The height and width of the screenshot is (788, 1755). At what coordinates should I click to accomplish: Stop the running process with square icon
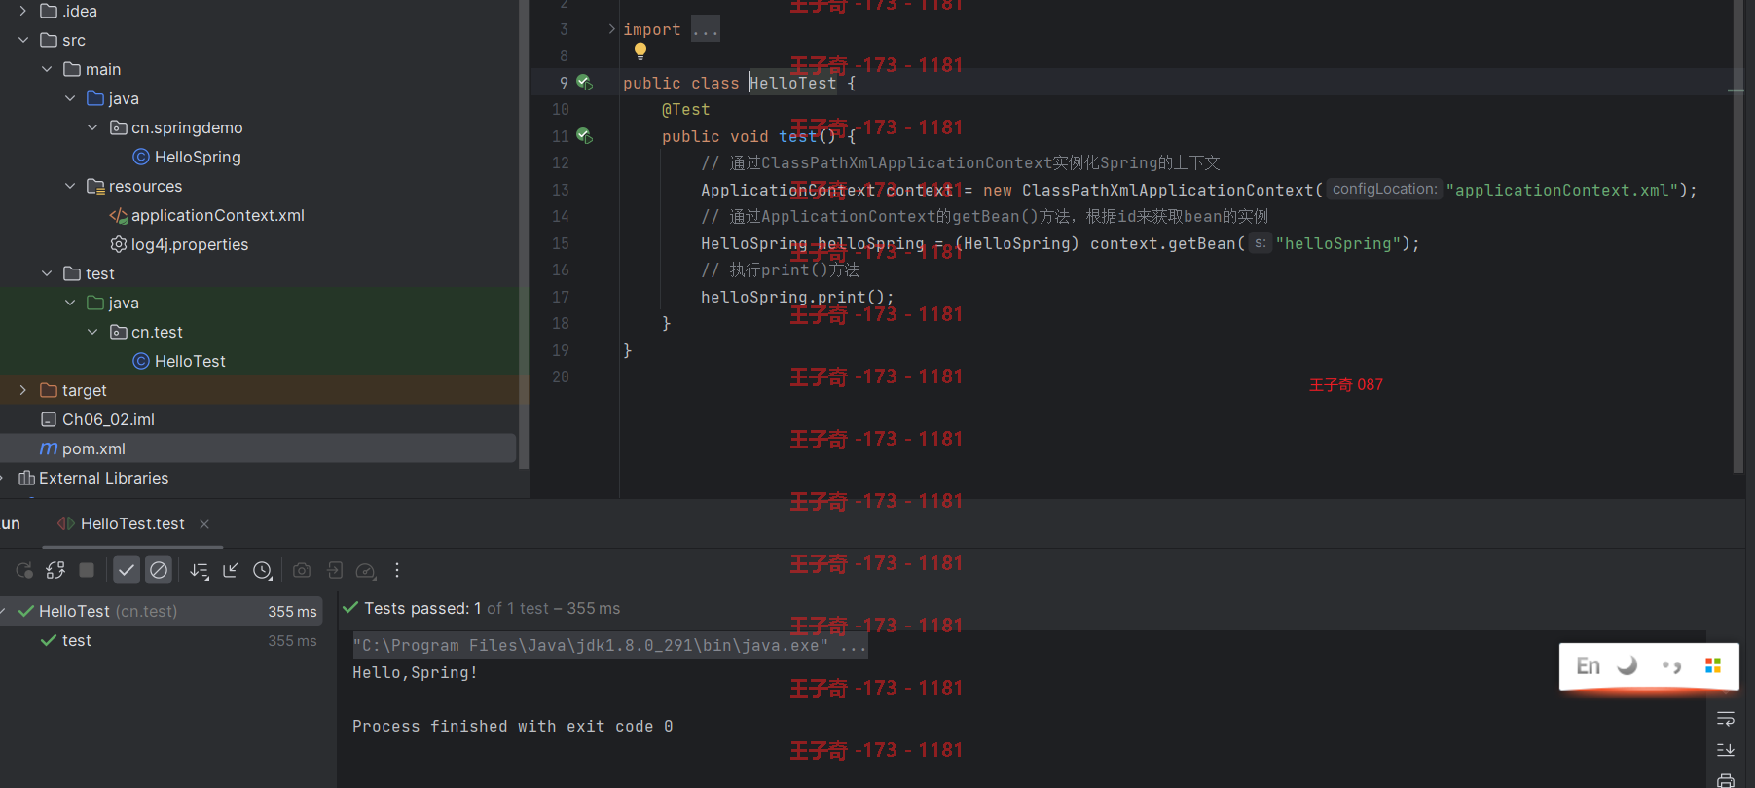click(87, 571)
